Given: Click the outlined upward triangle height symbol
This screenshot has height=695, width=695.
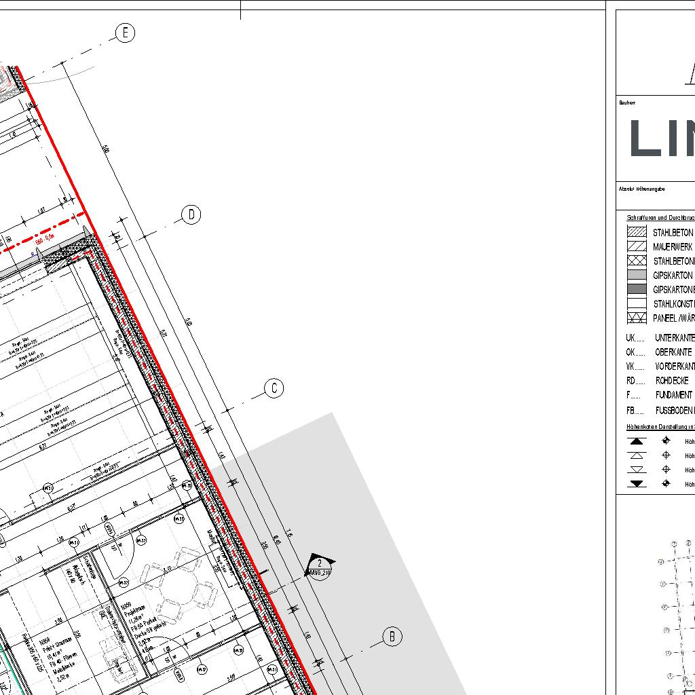Looking at the screenshot, I should pos(637,455).
